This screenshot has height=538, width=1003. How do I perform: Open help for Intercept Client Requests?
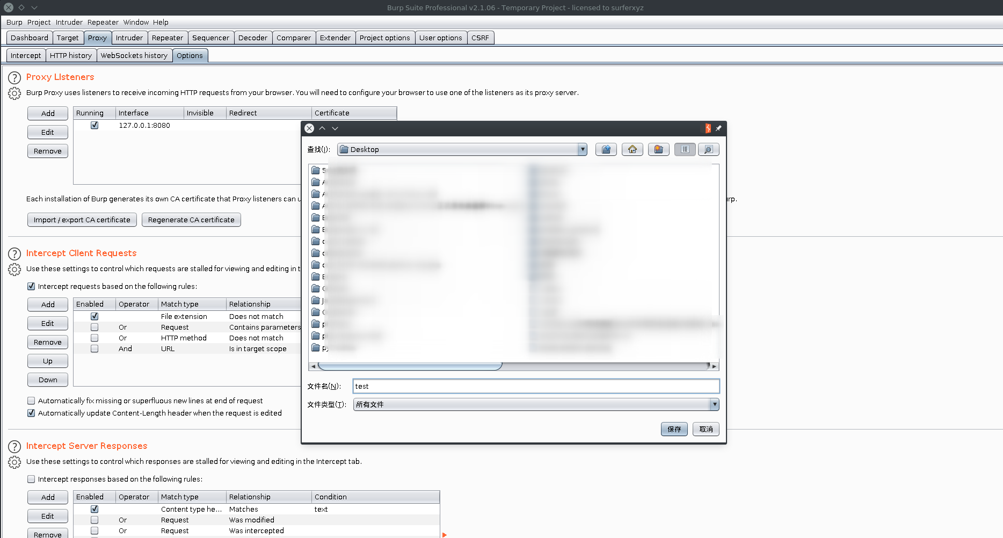14,254
